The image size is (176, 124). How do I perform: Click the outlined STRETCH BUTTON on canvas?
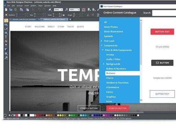(89, 108)
